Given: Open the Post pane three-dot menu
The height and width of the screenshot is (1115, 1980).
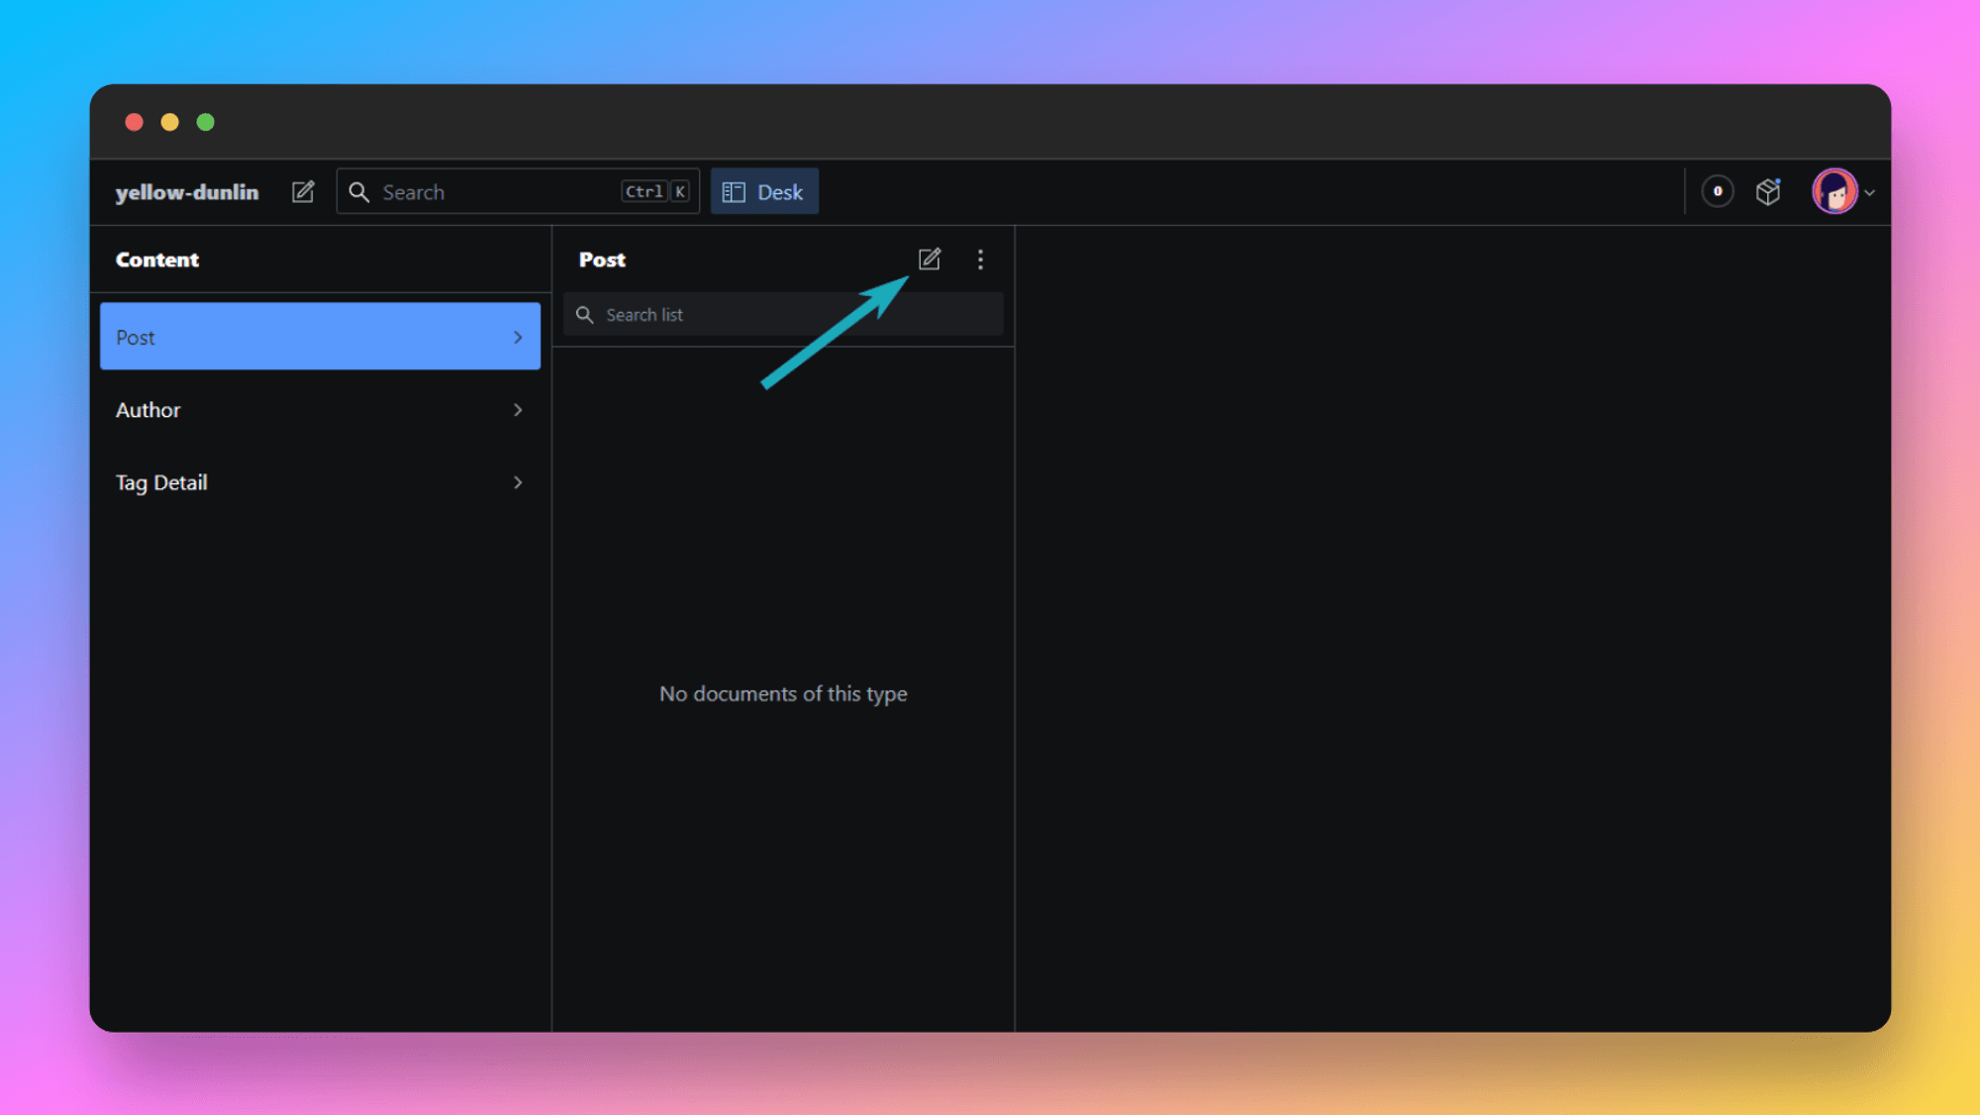Looking at the screenshot, I should pos(980,259).
